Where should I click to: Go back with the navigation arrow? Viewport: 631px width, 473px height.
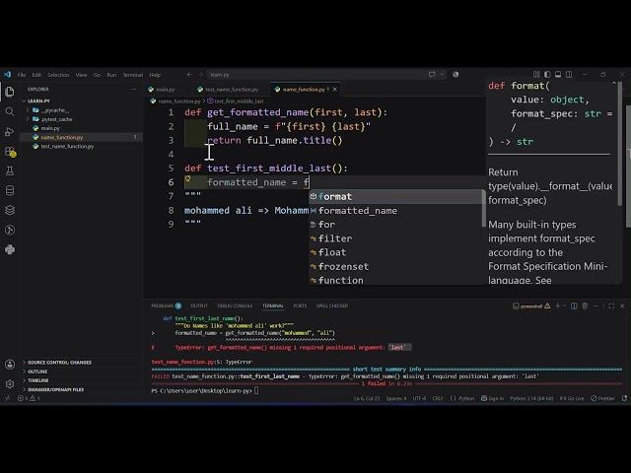coord(189,75)
